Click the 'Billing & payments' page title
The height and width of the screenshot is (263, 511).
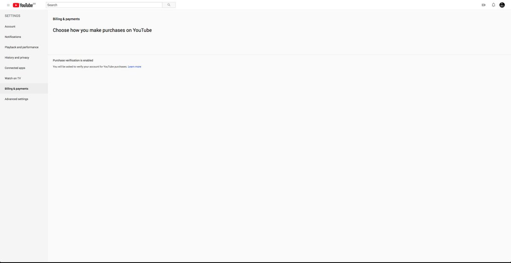[x=66, y=19]
